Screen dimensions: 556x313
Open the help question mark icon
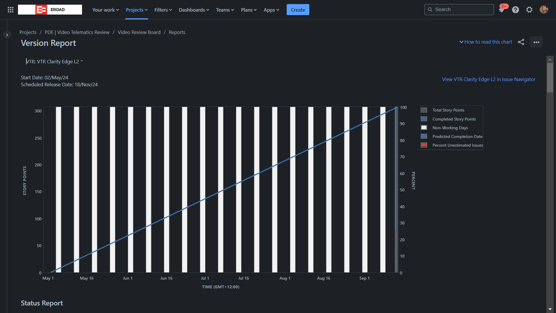tap(515, 9)
